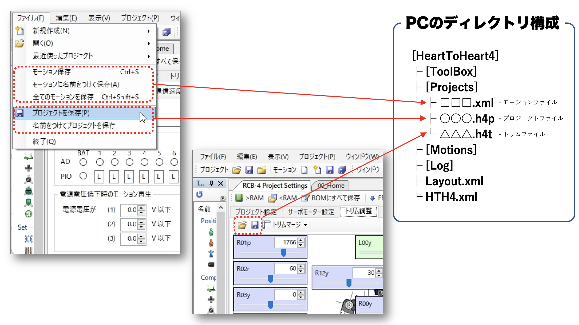Select the d-pad cross icon under Comp in the right window
The image size is (579, 325).
(x=211, y=299)
